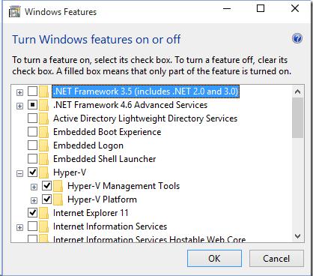Screen dimensions: 313x276
Task: Tick the Embedded Shell Launcher checkbox
Action: tap(32, 159)
